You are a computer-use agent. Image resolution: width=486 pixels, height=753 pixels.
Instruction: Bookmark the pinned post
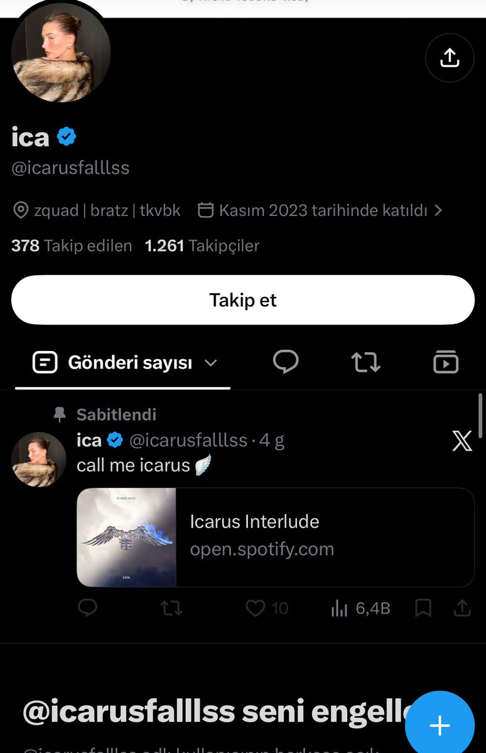[423, 608]
